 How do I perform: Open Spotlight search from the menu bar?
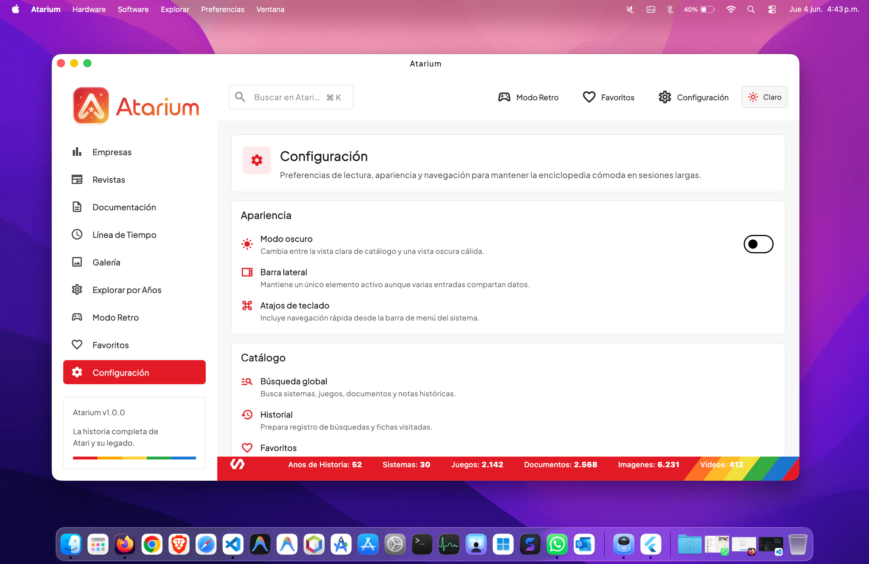click(751, 9)
